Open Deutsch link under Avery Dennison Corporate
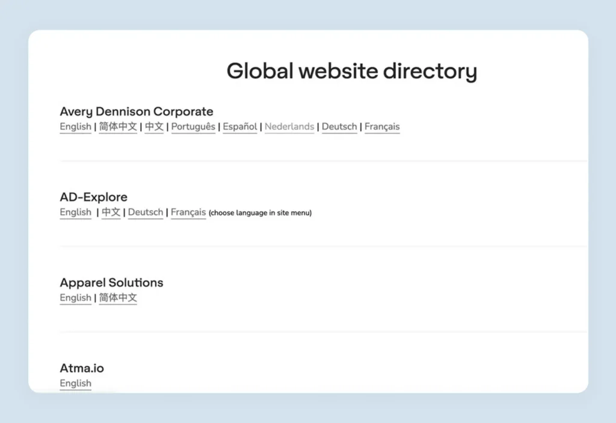The width and height of the screenshot is (616, 423). [339, 126]
